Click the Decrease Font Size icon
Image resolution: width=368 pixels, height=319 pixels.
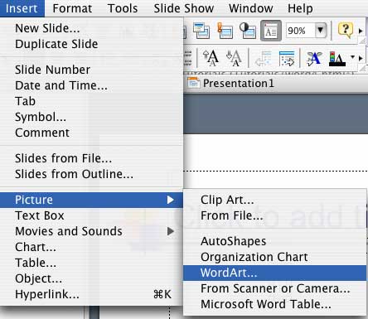[x=234, y=58]
